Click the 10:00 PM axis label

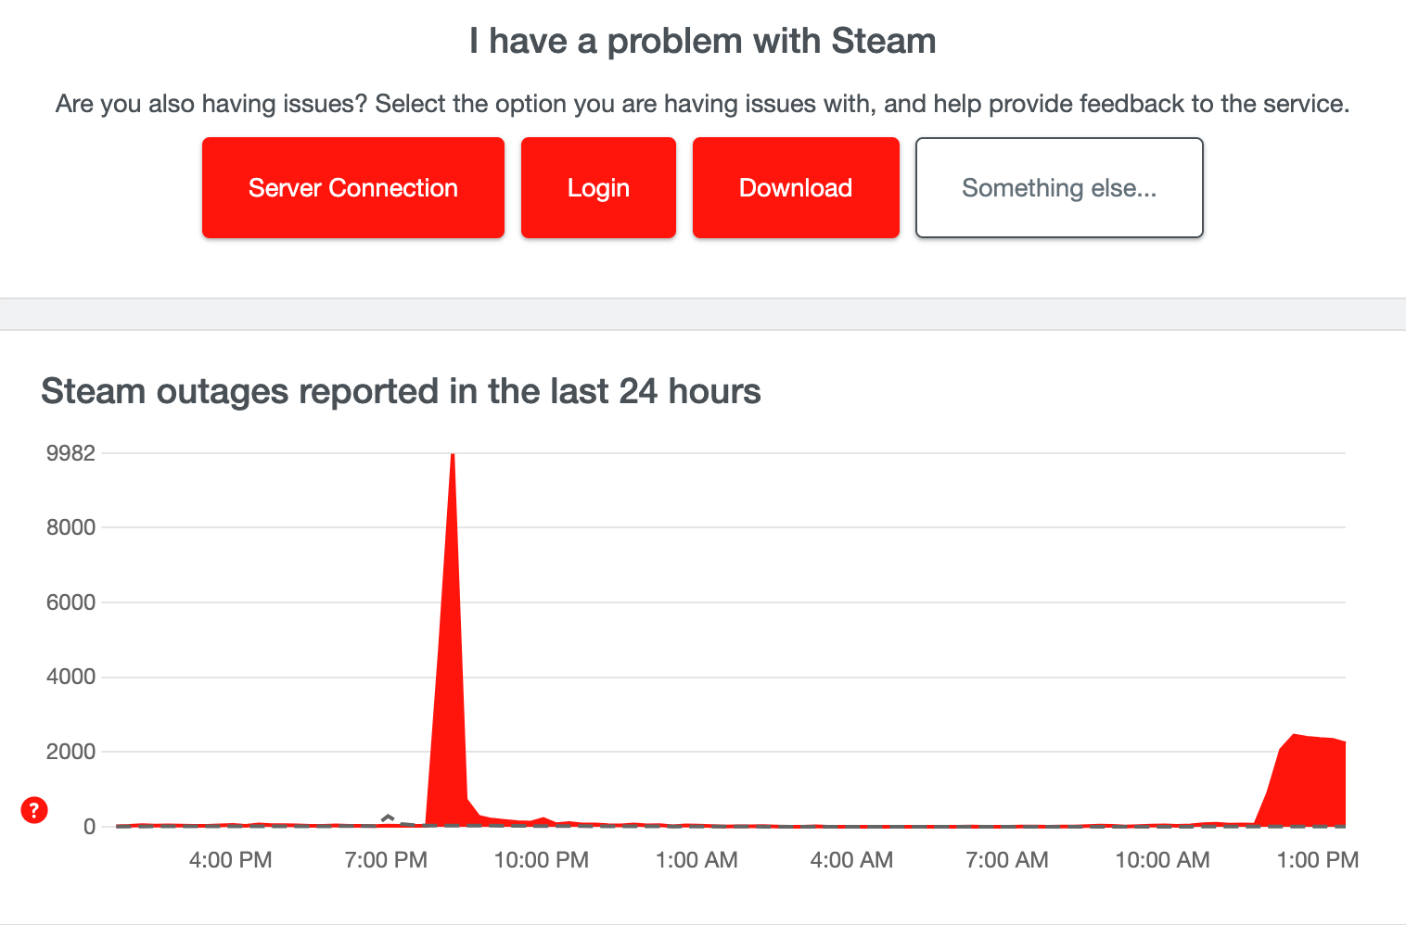tap(541, 859)
